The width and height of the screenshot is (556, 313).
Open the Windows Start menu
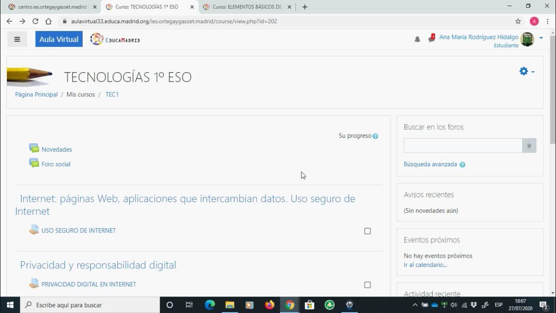(10, 305)
